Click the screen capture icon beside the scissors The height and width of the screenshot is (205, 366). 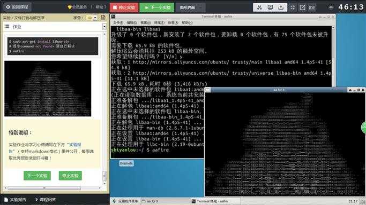(x=270, y=7)
